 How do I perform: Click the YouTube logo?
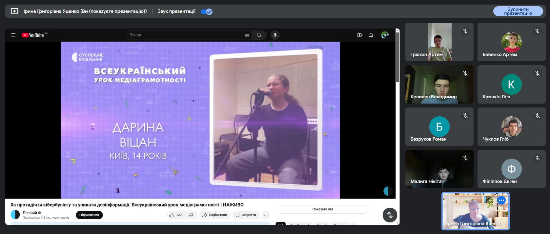coord(33,35)
